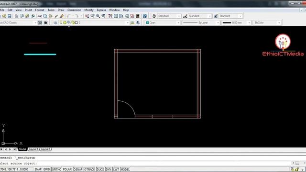
Task: Select the Zoom Window tool
Action: click(x=98, y=16)
